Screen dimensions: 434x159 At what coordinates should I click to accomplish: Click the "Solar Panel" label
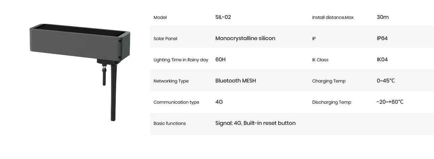[165, 39]
